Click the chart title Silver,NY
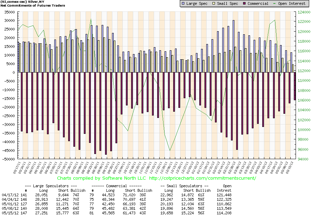 [x=36, y=2]
